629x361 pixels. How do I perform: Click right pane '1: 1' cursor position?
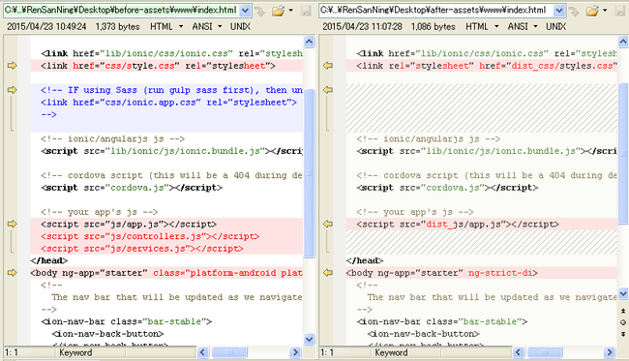pyautogui.click(x=327, y=352)
